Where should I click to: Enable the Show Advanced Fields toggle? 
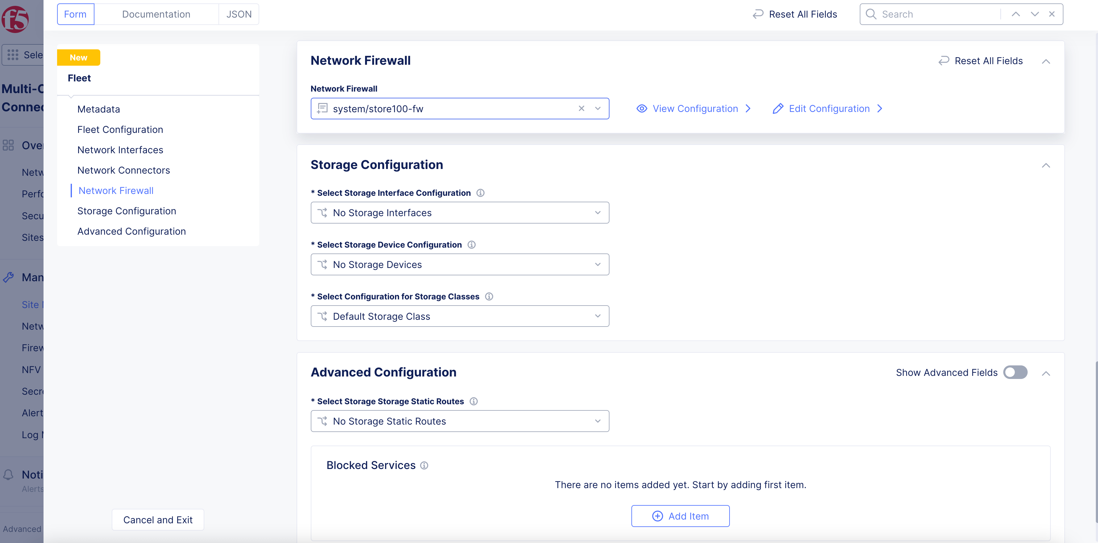click(1015, 372)
